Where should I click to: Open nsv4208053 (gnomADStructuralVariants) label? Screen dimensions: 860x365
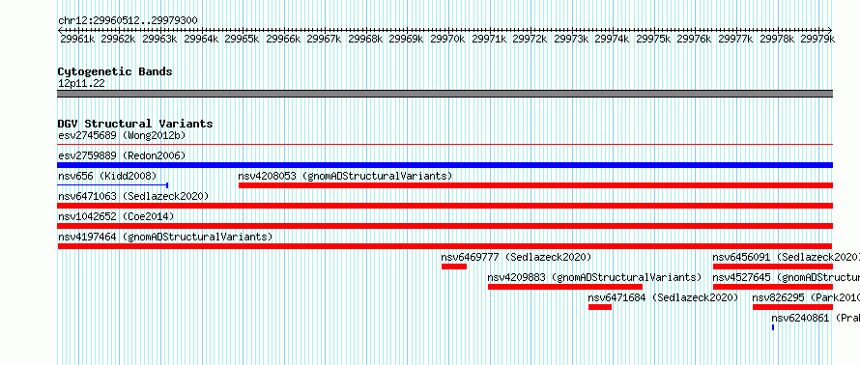[345, 176]
